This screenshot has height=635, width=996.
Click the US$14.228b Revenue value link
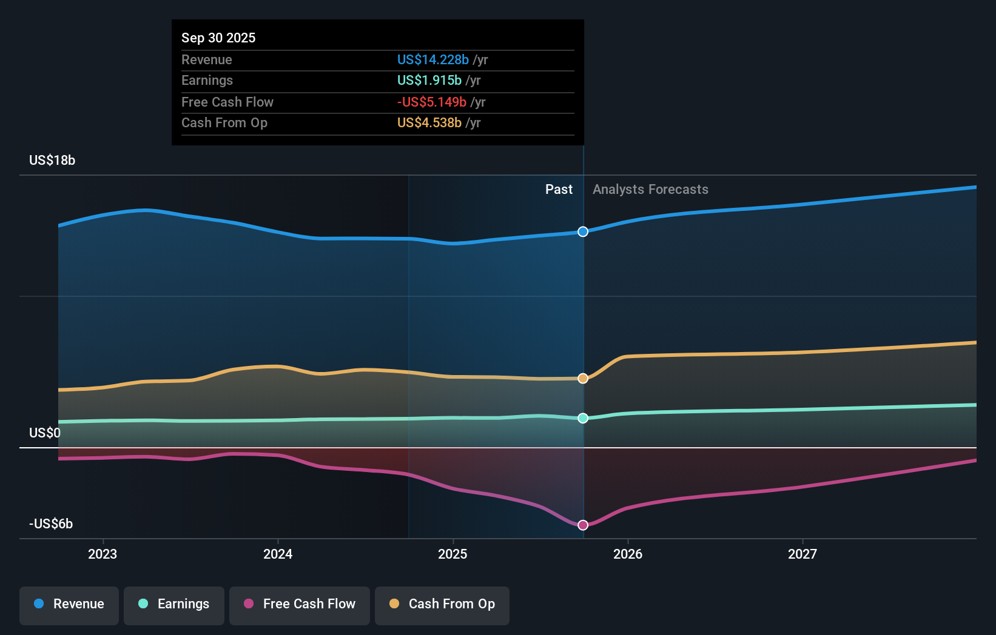click(x=432, y=60)
